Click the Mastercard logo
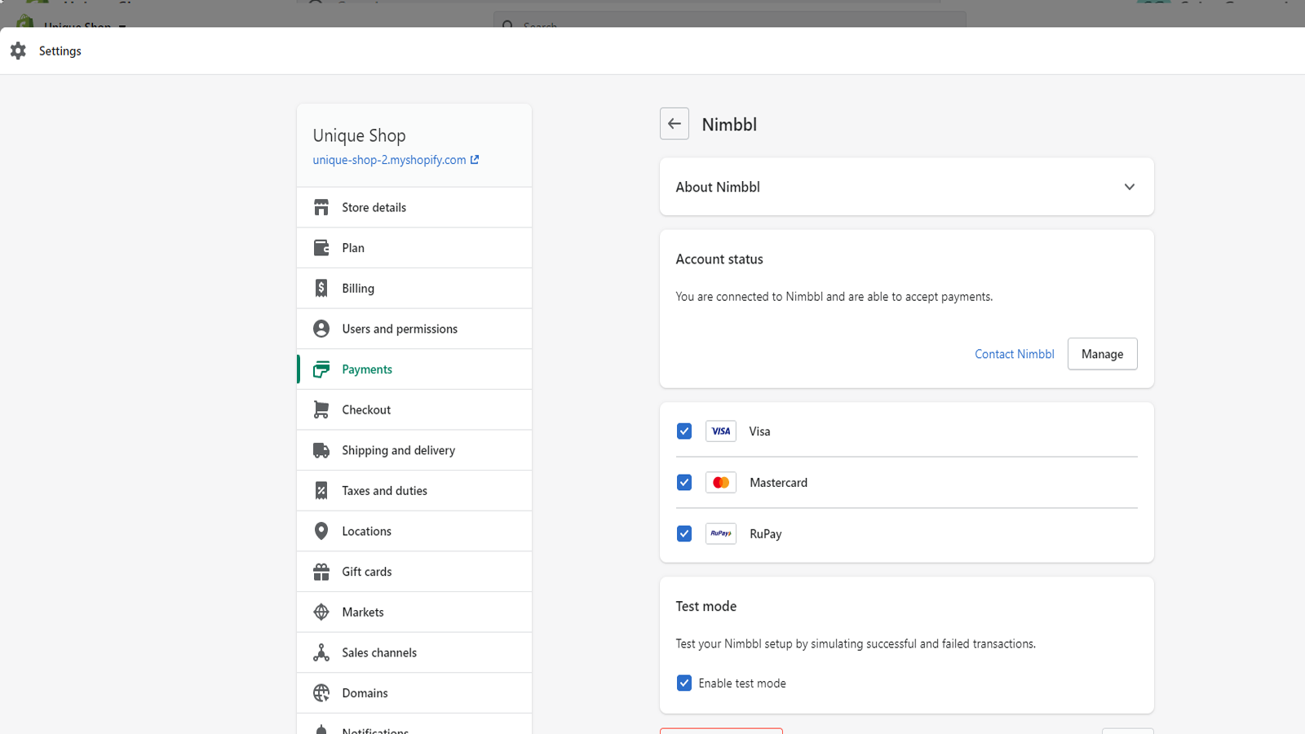The height and width of the screenshot is (734, 1305). click(721, 483)
